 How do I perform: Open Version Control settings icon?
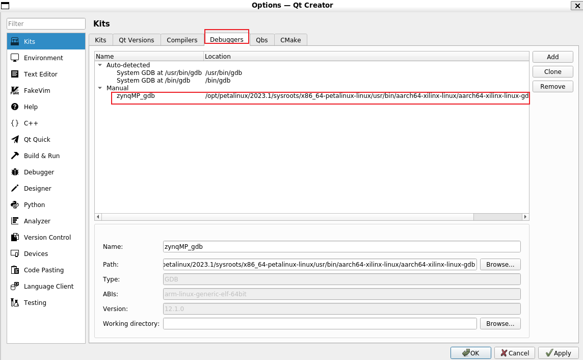15,237
